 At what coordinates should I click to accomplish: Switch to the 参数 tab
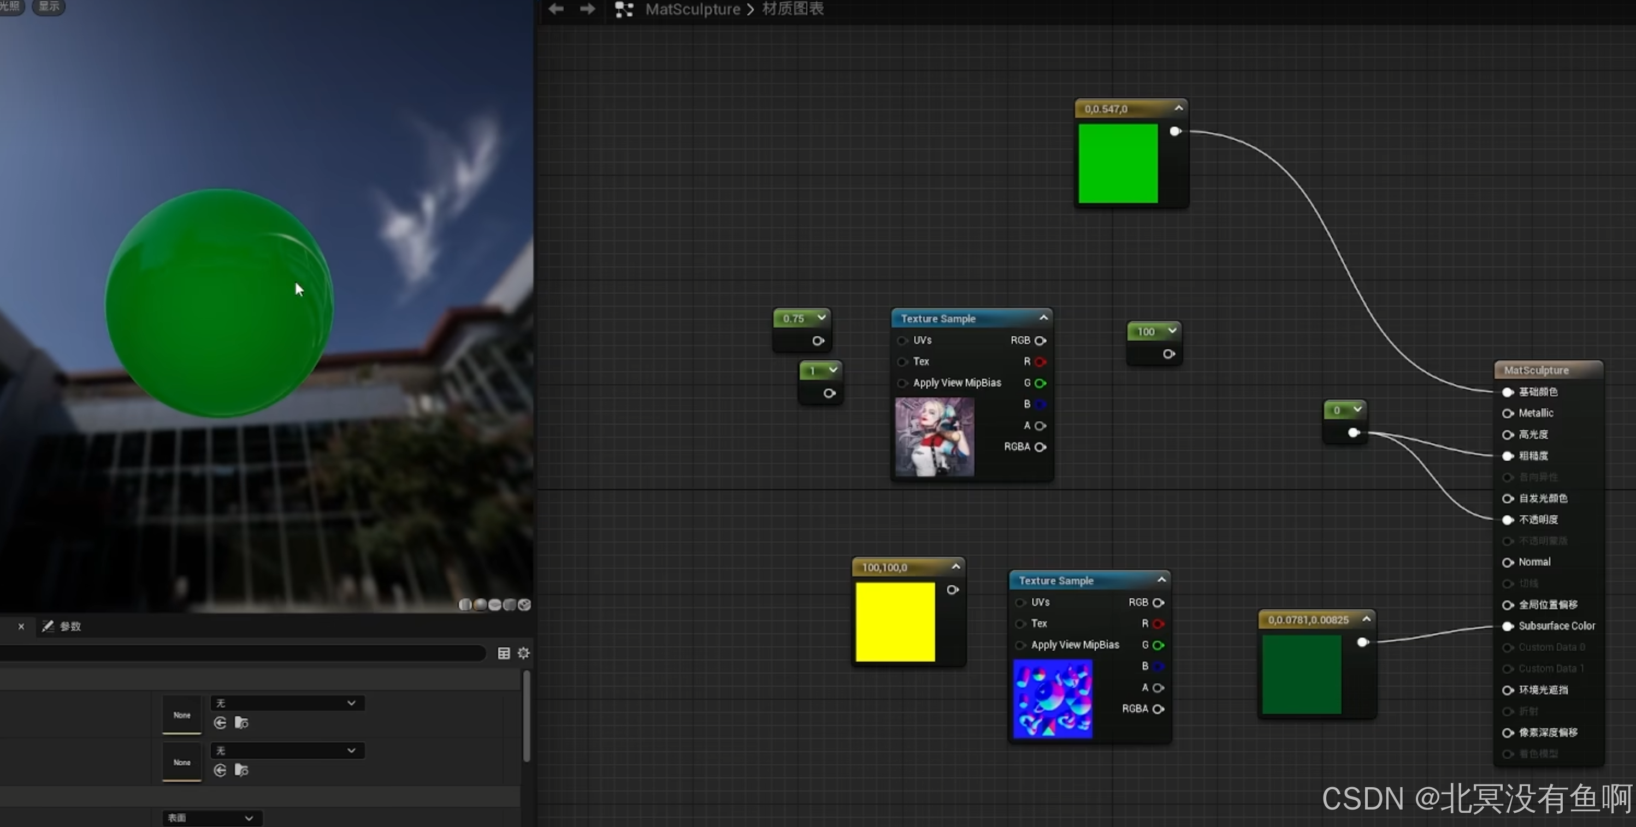62,627
